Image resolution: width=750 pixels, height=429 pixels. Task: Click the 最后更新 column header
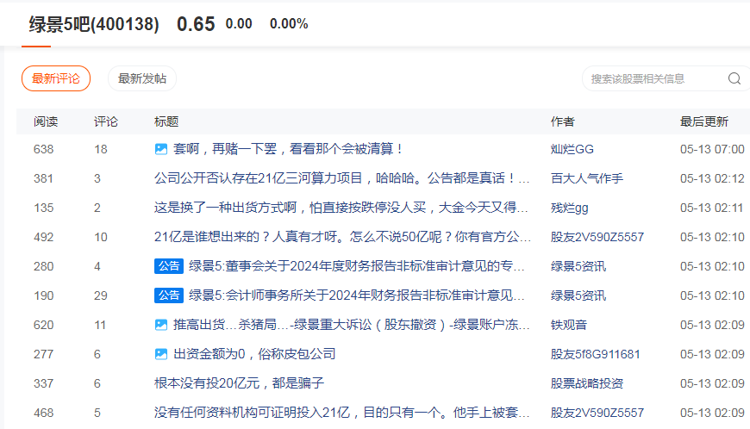point(704,121)
